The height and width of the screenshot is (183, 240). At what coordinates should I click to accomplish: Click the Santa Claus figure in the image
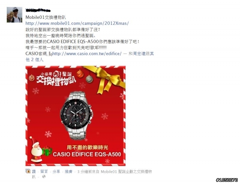click(36, 150)
